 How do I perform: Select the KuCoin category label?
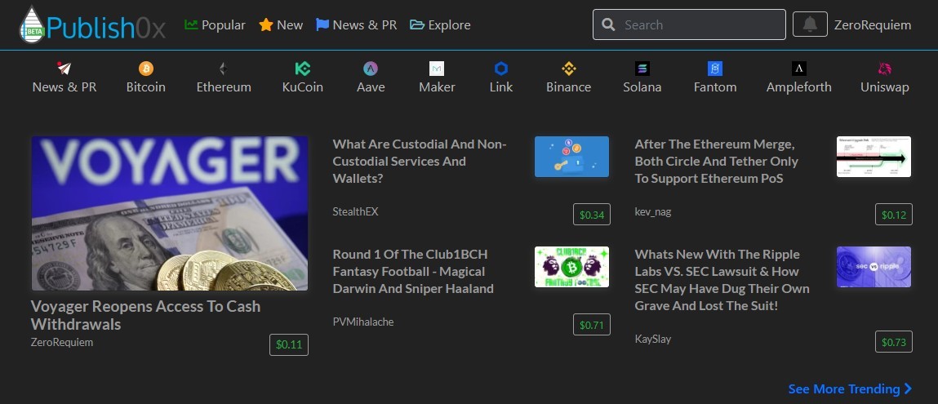(303, 87)
